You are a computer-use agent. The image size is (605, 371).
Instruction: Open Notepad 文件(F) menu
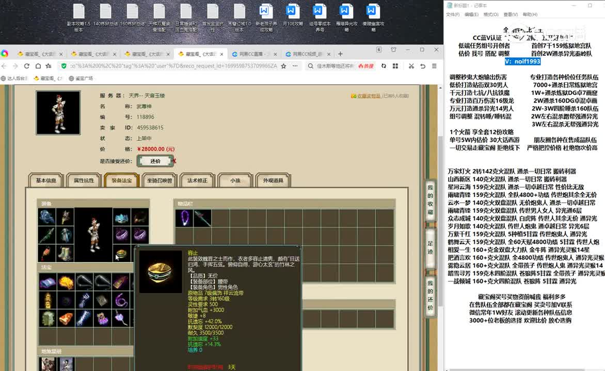453,14
